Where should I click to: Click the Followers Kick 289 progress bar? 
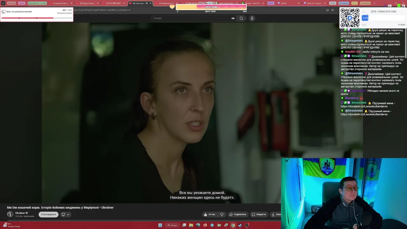click(x=211, y=7)
